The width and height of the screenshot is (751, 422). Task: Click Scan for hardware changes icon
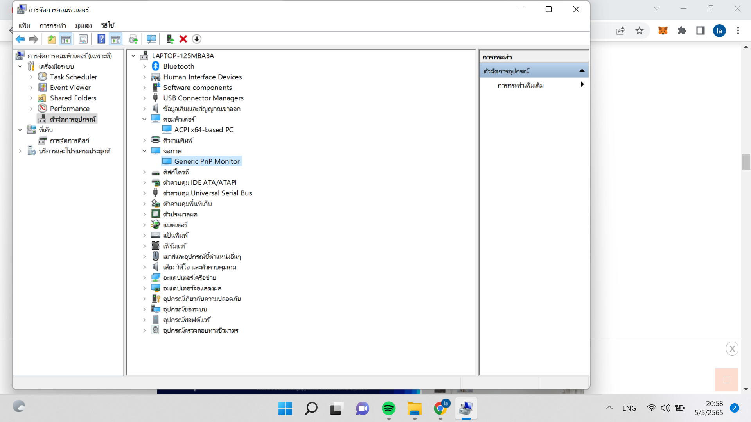pyautogui.click(x=151, y=39)
